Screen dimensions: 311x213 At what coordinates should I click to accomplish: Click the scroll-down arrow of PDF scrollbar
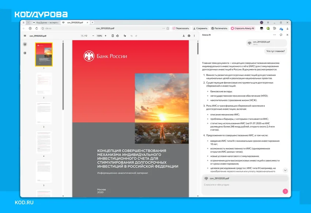pyautogui.click(x=198, y=196)
